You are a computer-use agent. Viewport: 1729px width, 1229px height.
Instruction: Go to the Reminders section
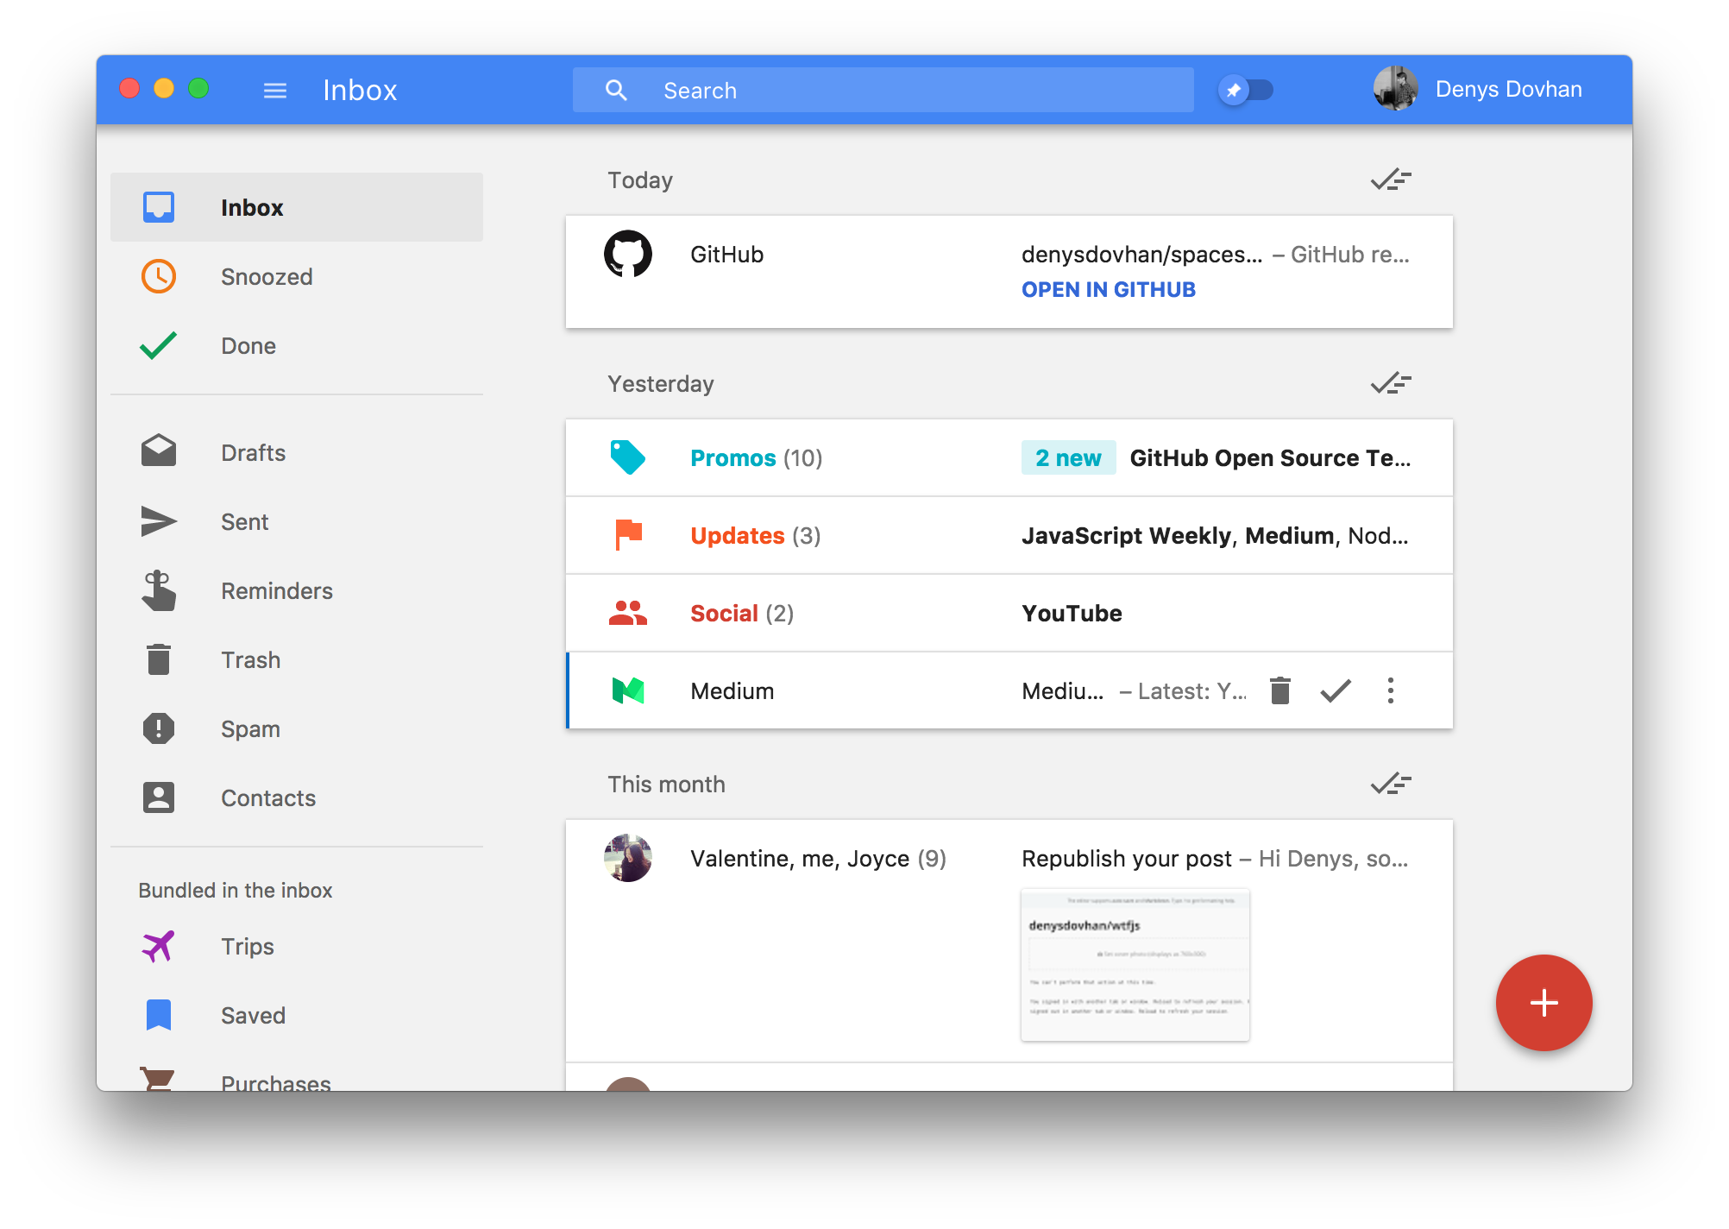coord(276,591)
